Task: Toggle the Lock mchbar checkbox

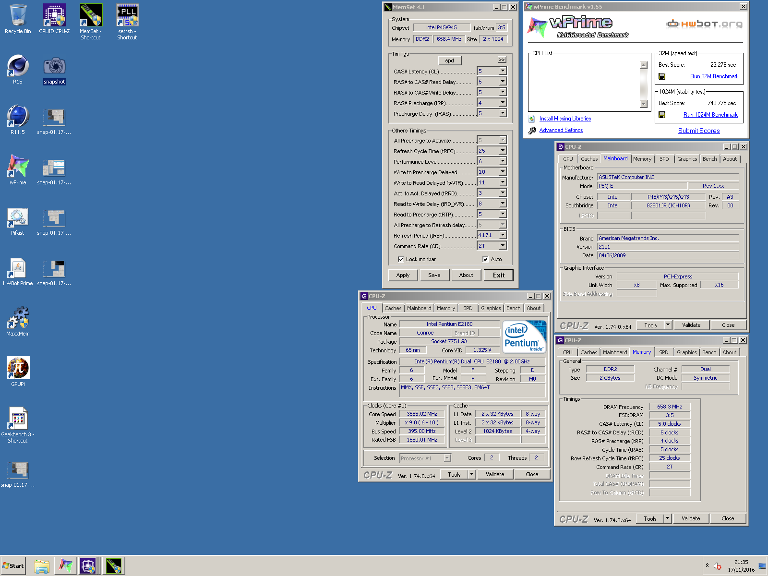Action: tap(401, 259)
